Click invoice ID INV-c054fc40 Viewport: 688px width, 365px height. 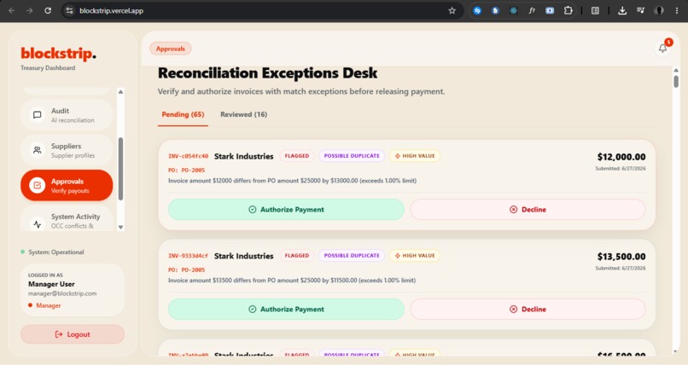[189, 156]
